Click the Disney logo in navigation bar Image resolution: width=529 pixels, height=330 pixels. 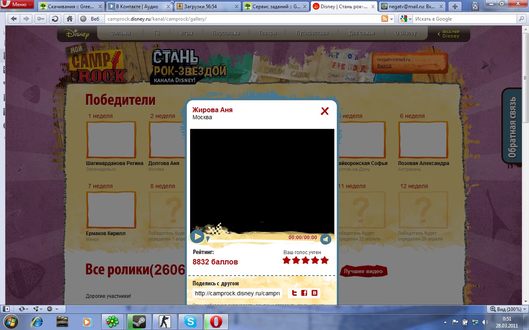coord(77,34)
